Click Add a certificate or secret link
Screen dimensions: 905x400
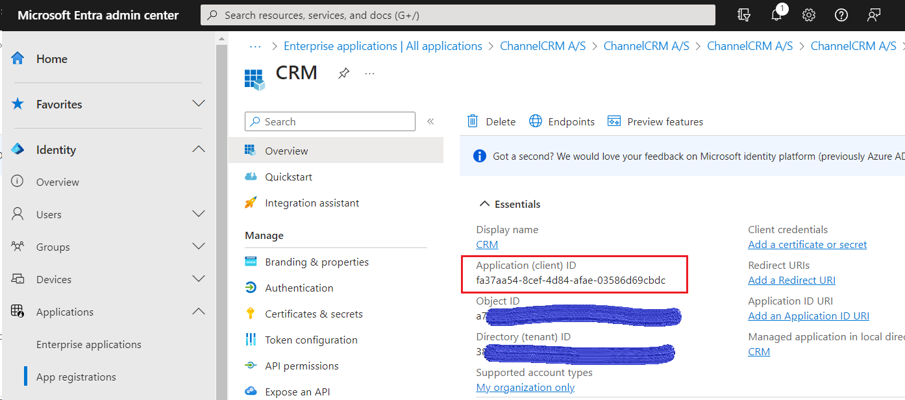(x=807, y=244)
